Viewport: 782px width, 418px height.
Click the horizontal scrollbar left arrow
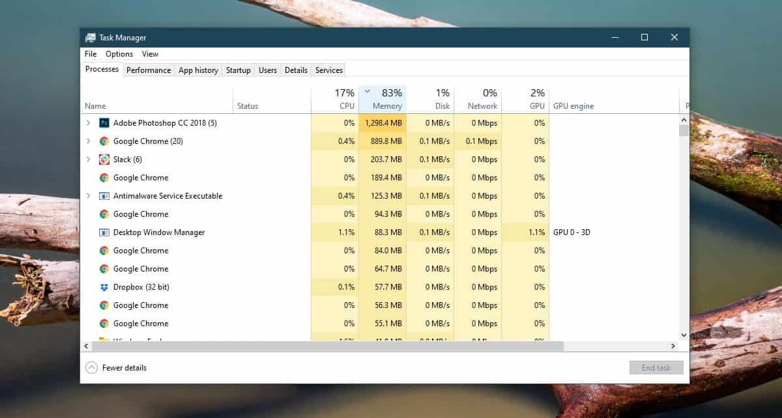pyautogui.click(x=86, y=346)
